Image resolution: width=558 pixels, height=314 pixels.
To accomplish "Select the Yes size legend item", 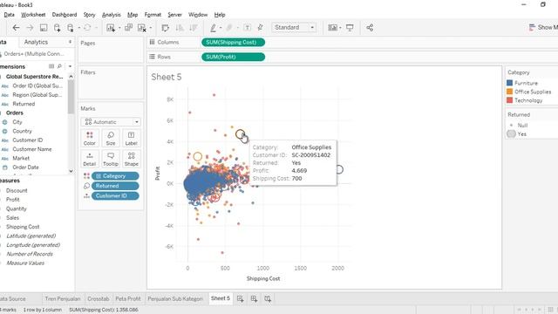I will 516,133.
